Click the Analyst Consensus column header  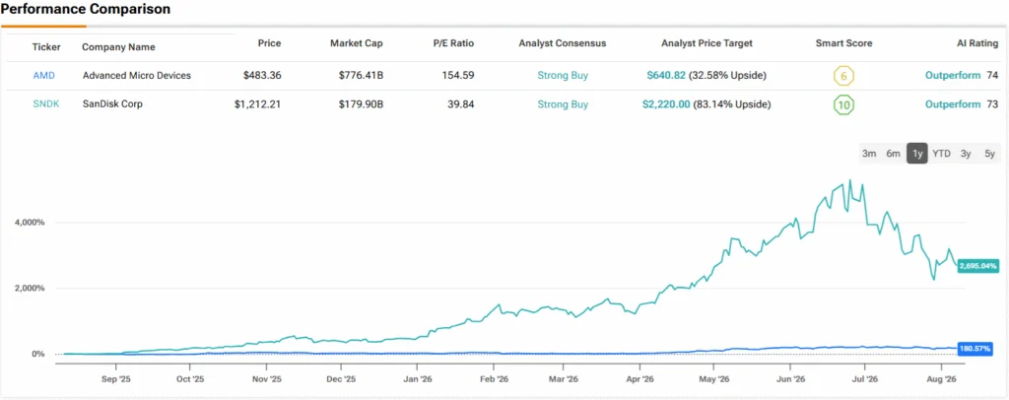point(563,43)
